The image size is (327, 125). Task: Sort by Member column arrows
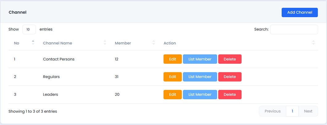click(154, 43)
